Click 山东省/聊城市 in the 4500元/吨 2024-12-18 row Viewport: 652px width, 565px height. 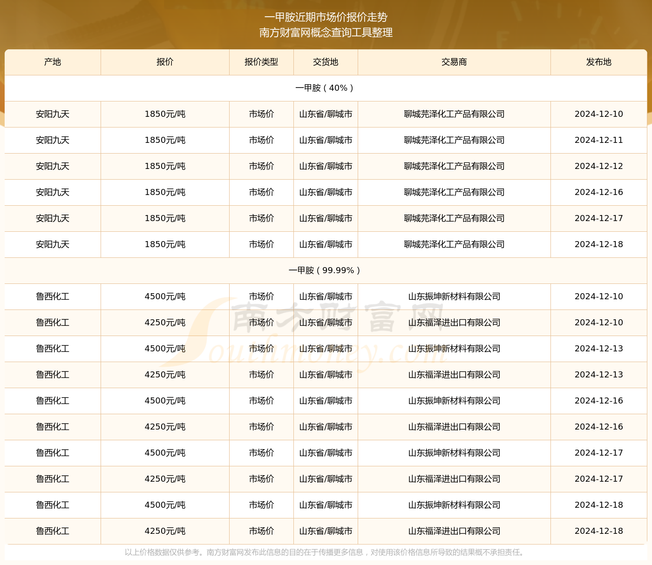(x=326, y=505)
